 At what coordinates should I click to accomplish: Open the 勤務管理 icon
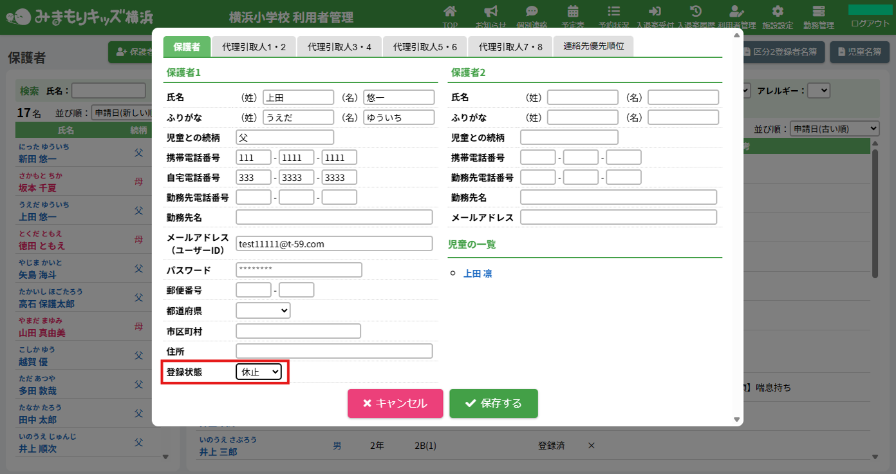click(x=819, y=12)
